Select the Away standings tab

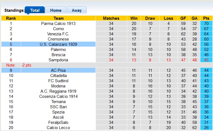(x=77, y=10)
